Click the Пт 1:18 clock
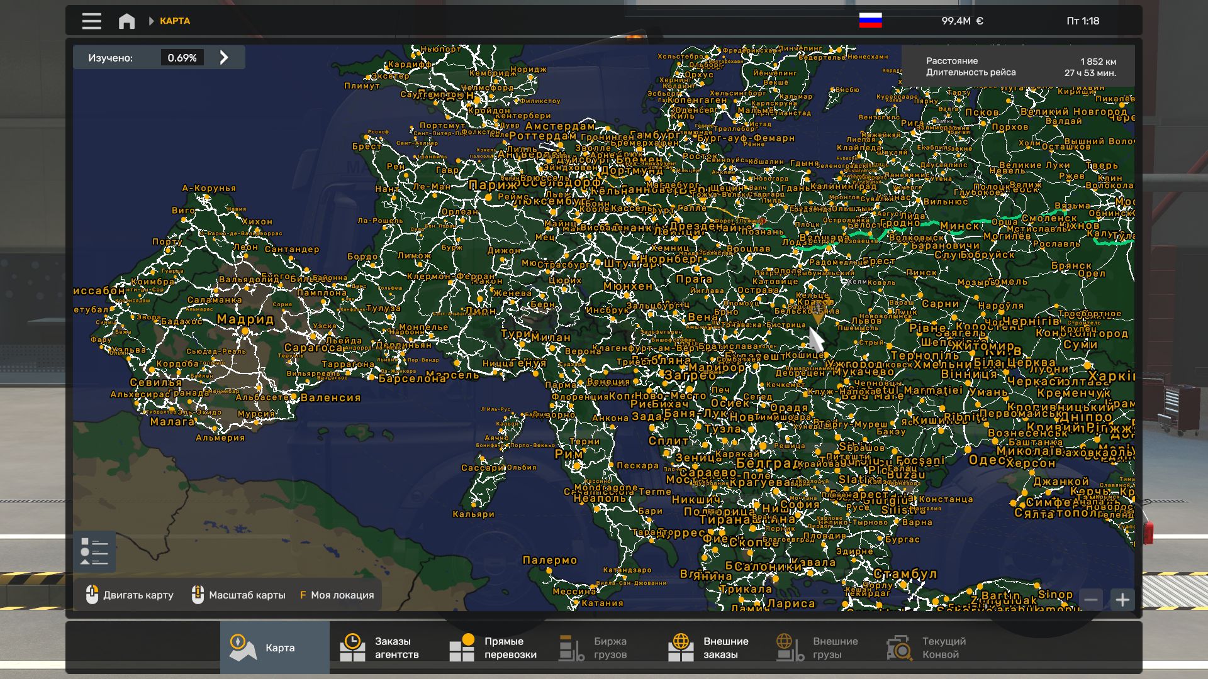The height and width of the screenshot is (679, 1208). pos(1083,21)
